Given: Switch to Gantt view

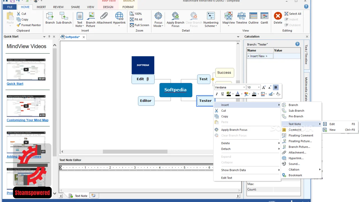Looking at the screenshot, I should coord(264,18).
